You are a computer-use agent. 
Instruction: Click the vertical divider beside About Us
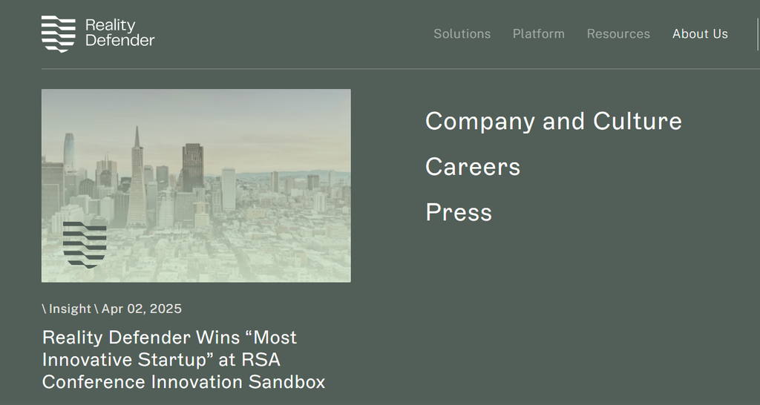click(x=758, y=34)
